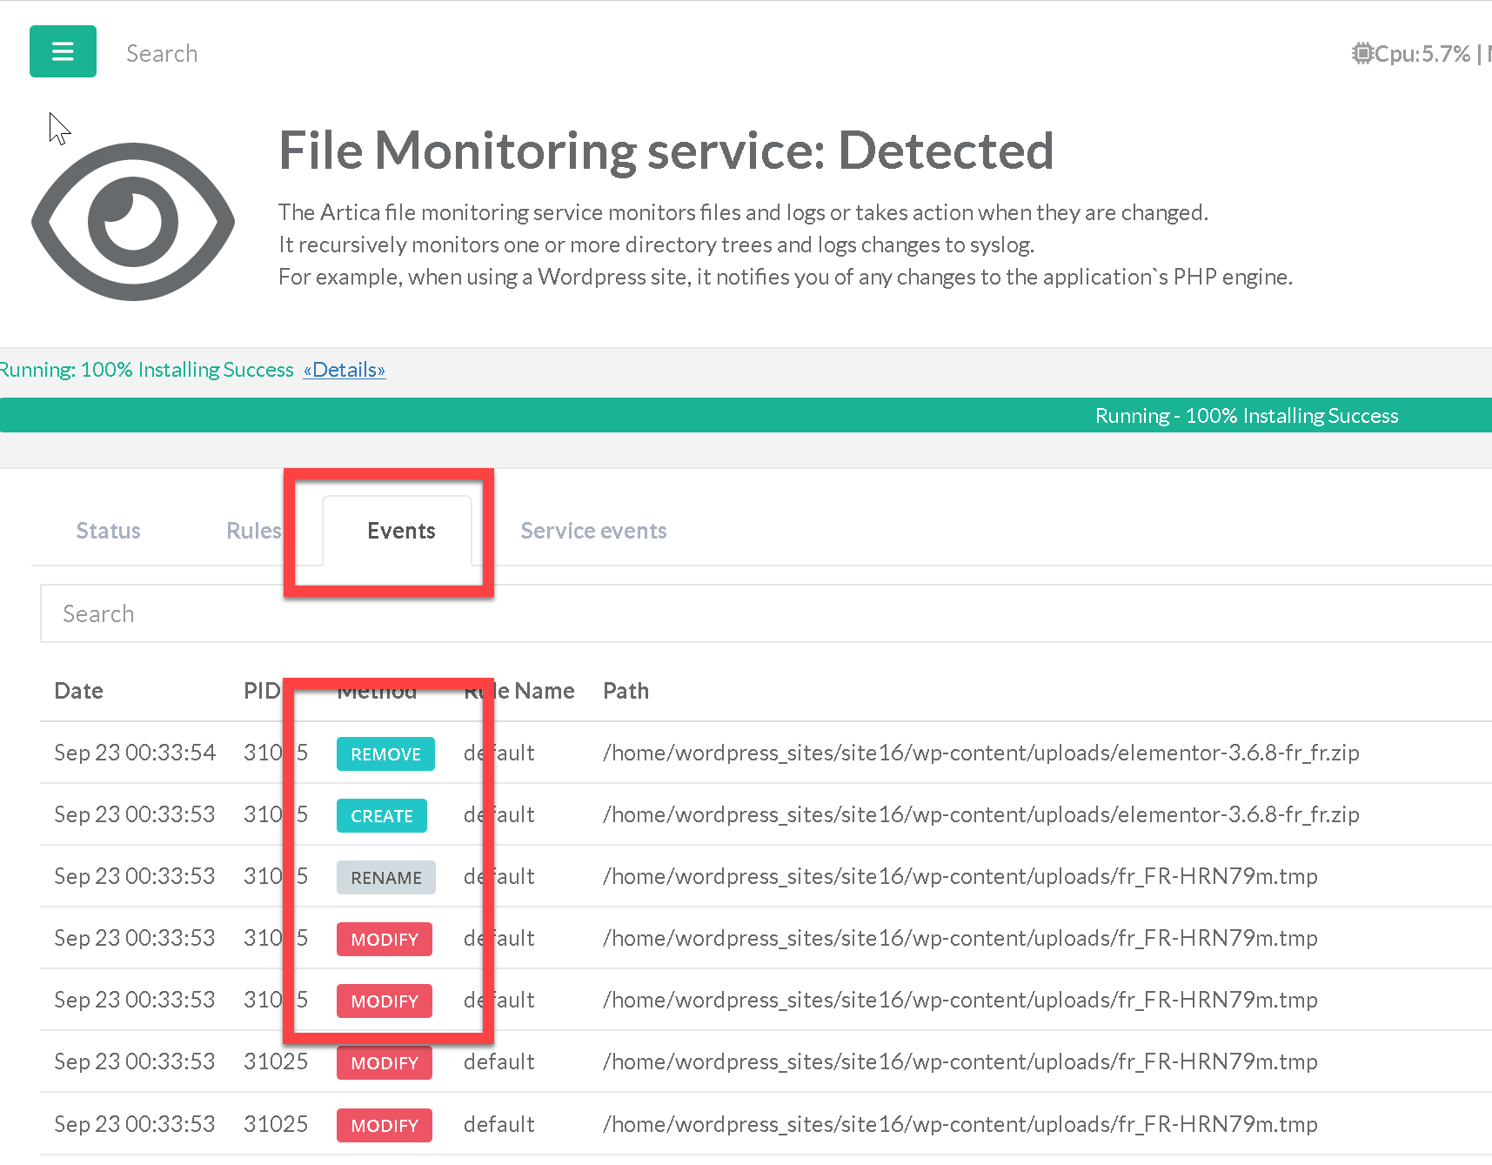Click the Path column header

coord(626,691)
